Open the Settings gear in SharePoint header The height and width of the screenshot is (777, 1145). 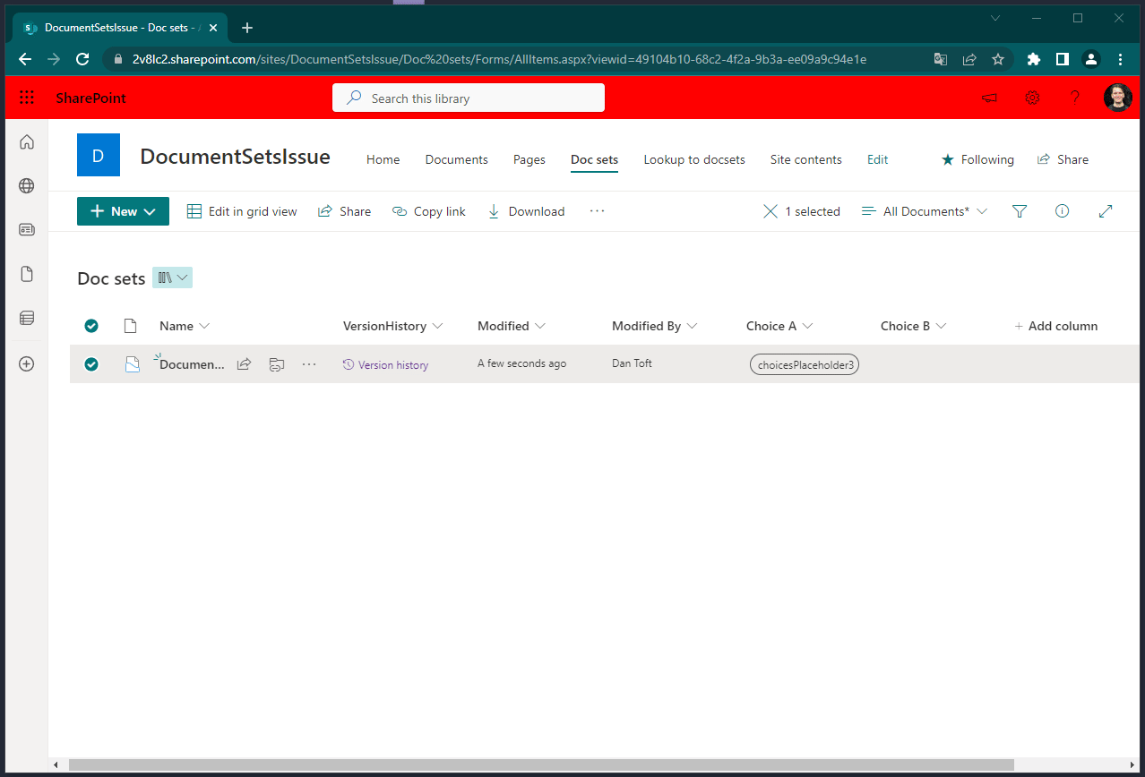tap(1032, 98)
